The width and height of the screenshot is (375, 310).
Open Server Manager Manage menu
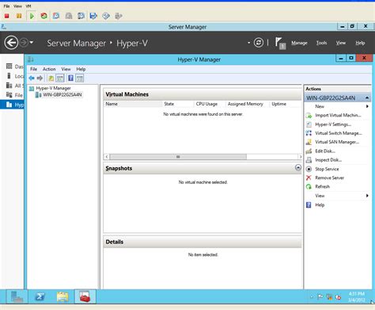(299, 43)
